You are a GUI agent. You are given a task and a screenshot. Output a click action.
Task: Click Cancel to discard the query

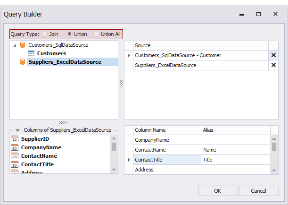pos(258,191)
